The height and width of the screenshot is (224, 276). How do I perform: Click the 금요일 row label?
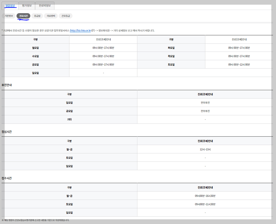[x=36, y=65]
